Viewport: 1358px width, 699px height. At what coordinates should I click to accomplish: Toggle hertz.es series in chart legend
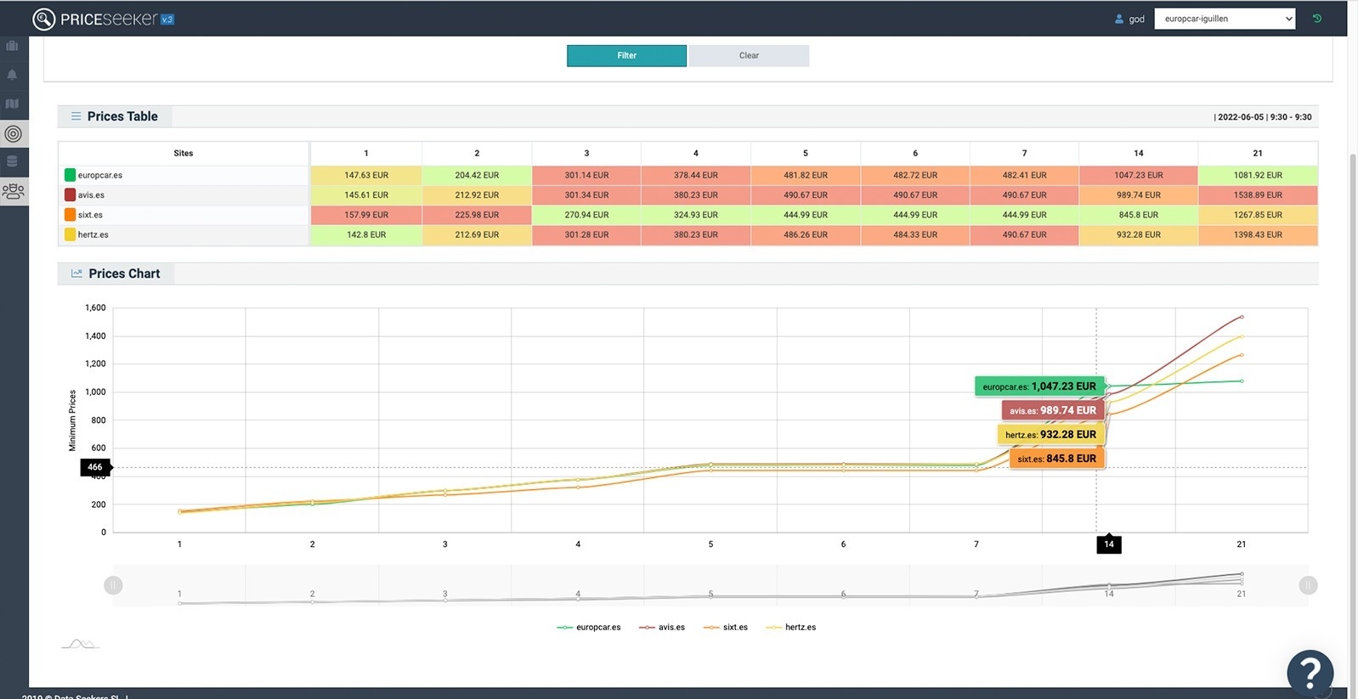click(791, 627)
